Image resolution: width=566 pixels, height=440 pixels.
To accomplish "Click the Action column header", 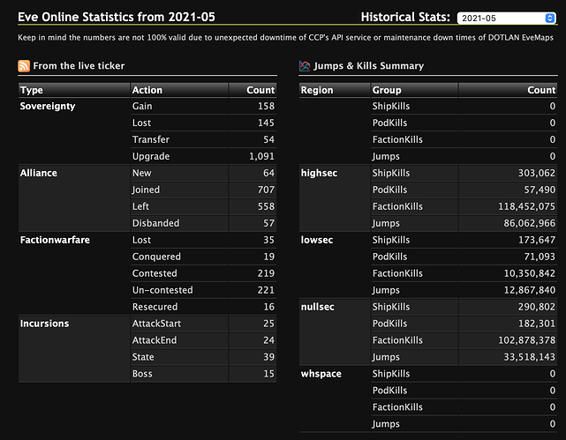I will (x=179, y=90).
